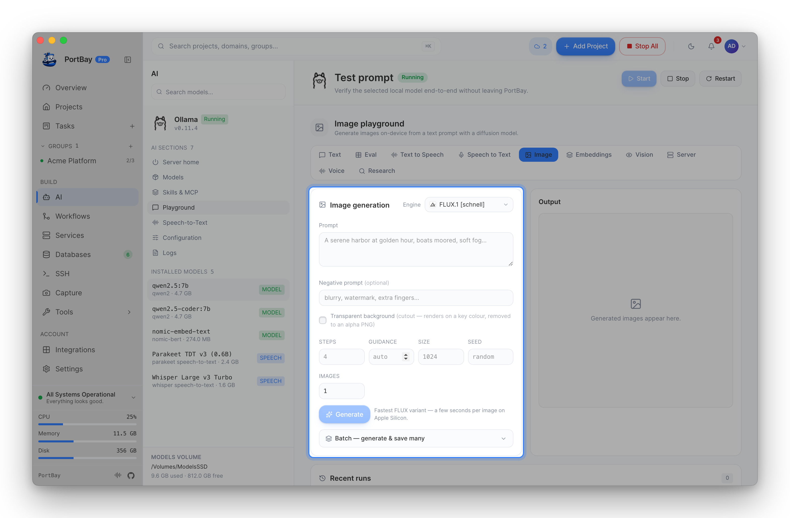Open Capture in the sidebar
Image resolution: width=790 pixels, height=518 pixels.
pyautogui.click(x=87, y=293)
